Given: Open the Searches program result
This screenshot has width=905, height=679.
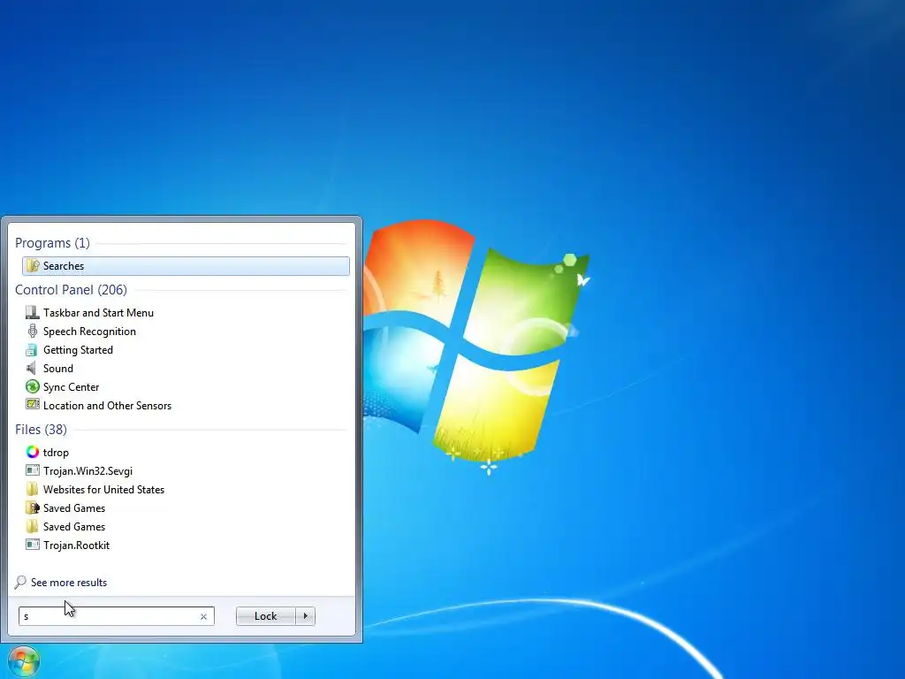Looking at the screenshot, I should (x=186, y=265).
